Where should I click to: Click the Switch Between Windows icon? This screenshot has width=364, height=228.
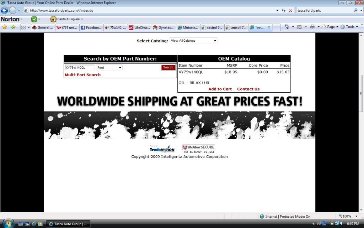[x=27, y=224]
